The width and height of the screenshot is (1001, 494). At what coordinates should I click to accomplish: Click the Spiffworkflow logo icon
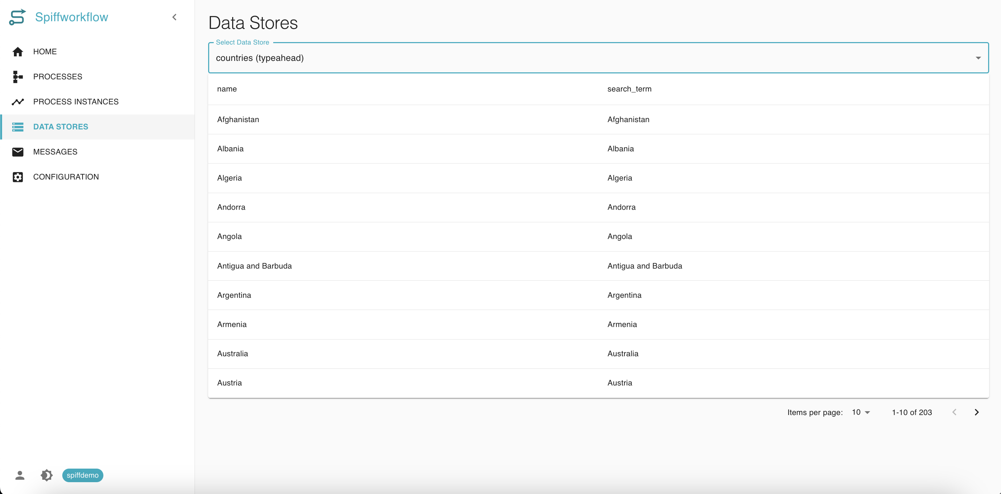click(x=17, y=17)
